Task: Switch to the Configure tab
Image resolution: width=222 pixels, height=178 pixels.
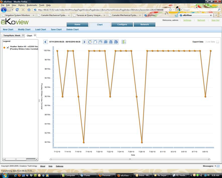Action: pyautogui.click(x=122, y=25)
